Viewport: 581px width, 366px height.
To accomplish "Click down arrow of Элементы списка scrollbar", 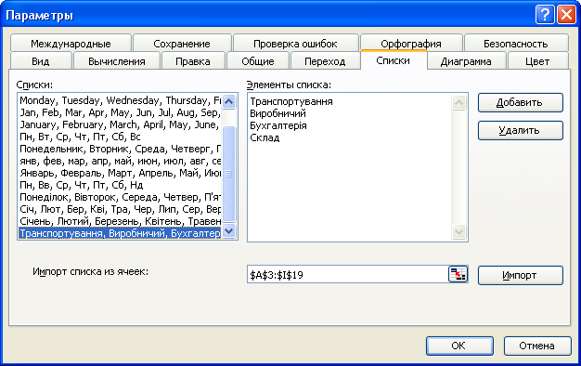I will pos(458,232).
